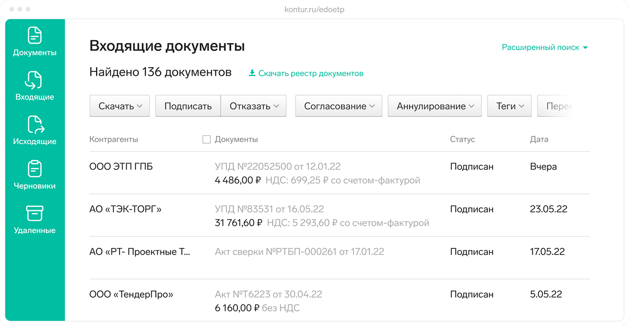Select contractor АО «ТЭК-ТОРГ»
The height and width of the screenshot is (326, 629).
click(x=125, y=209)
